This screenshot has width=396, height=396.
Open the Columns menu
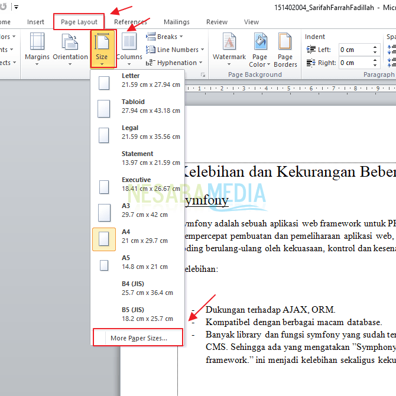[x=129, y=48]
